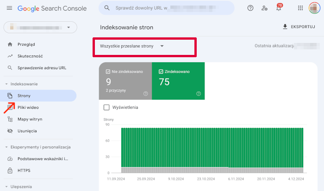Screen dimensions: 324x191
Task: Click the Przegląd home icon
Action: (x=10, y=44)
